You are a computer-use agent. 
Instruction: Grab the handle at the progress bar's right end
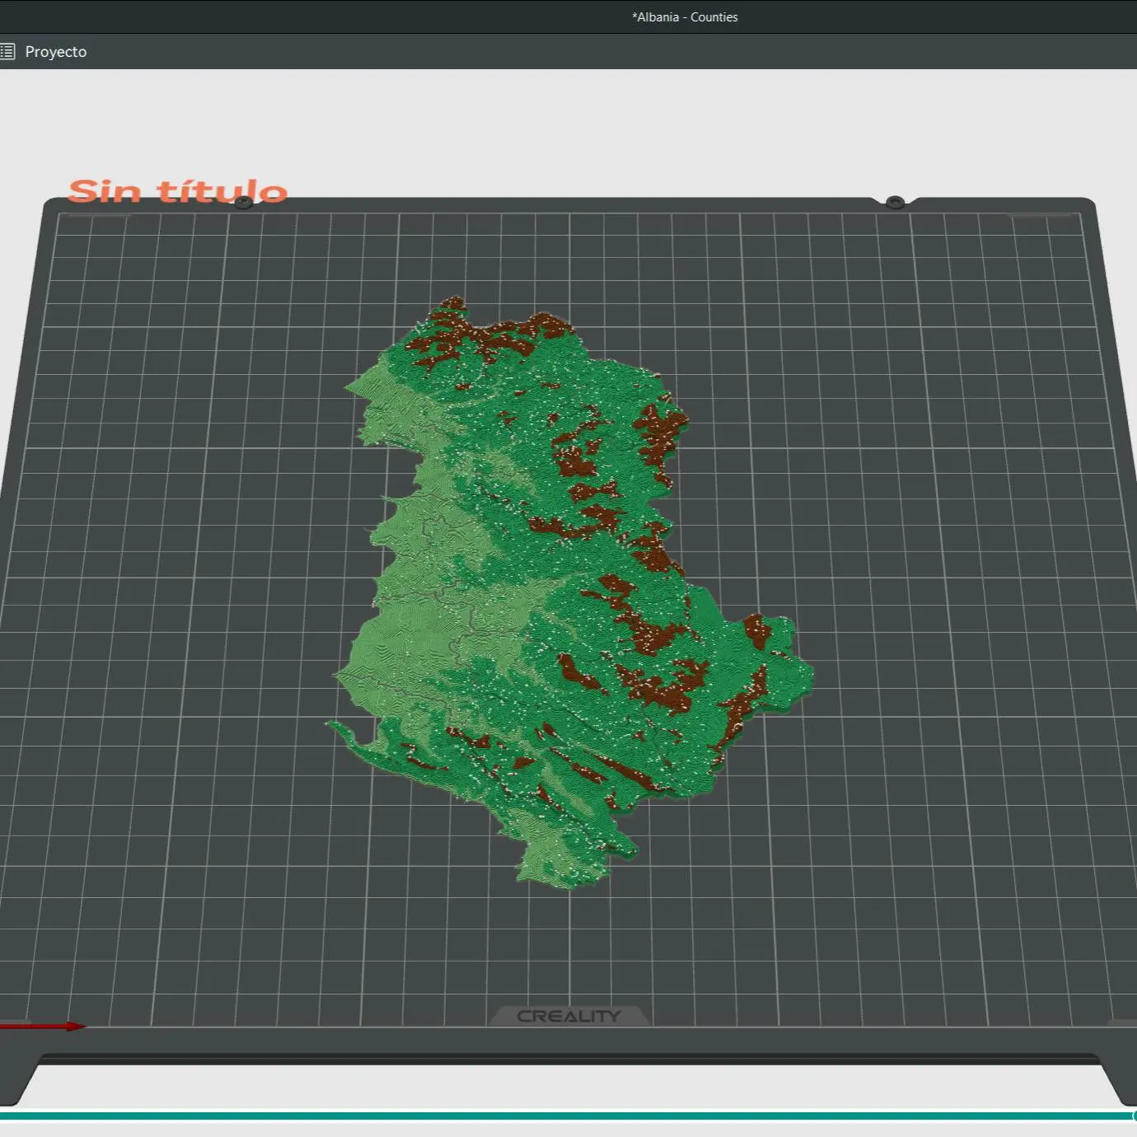coord(1135,1116)
